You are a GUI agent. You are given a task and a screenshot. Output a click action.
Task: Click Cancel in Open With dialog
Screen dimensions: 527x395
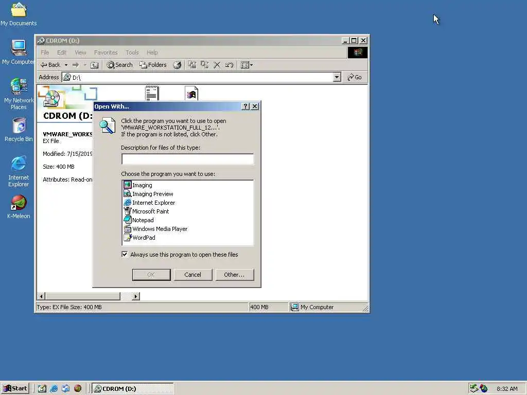click(x=192, y=275)
